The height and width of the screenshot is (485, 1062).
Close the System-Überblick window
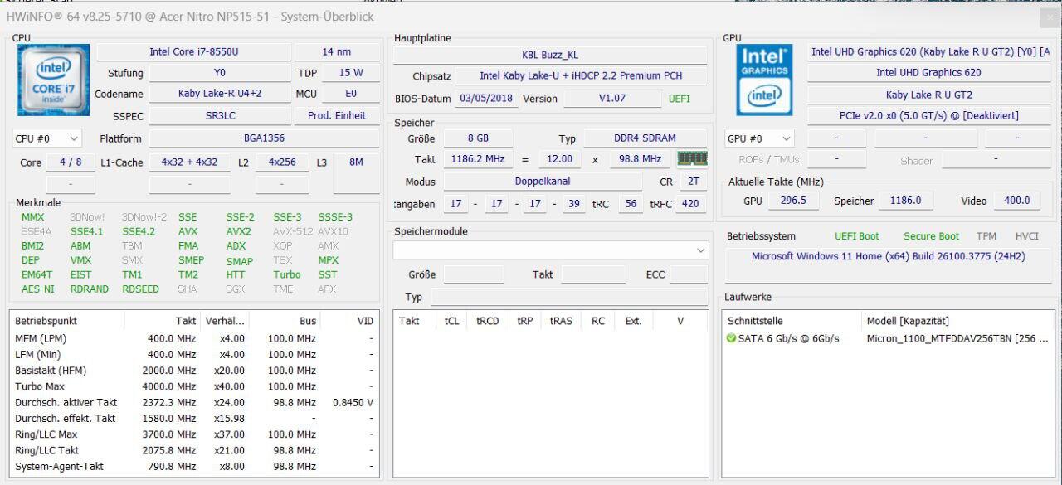pos(1049,17)
